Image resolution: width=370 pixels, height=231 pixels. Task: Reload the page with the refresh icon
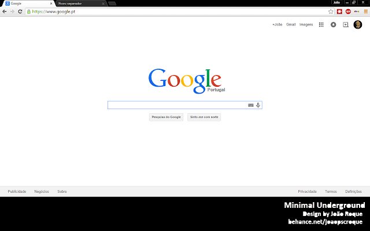(x=20, y=12)
